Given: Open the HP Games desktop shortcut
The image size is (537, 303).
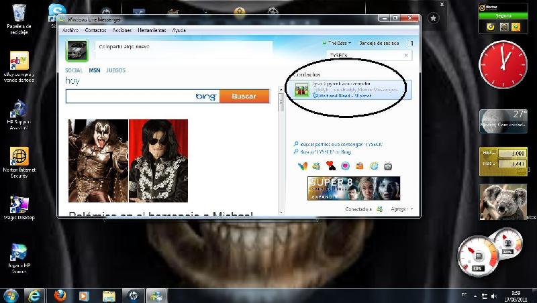Looking at the screenshot, I should [x=19, y=258].
